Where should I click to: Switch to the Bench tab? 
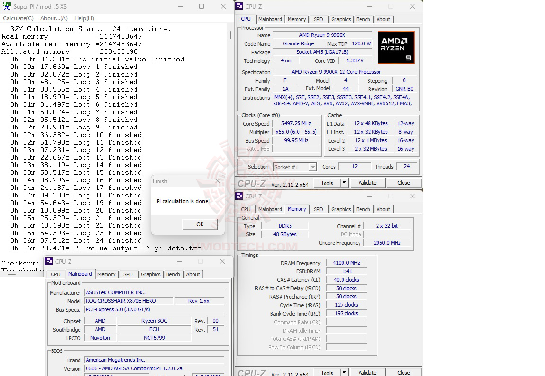363,19
